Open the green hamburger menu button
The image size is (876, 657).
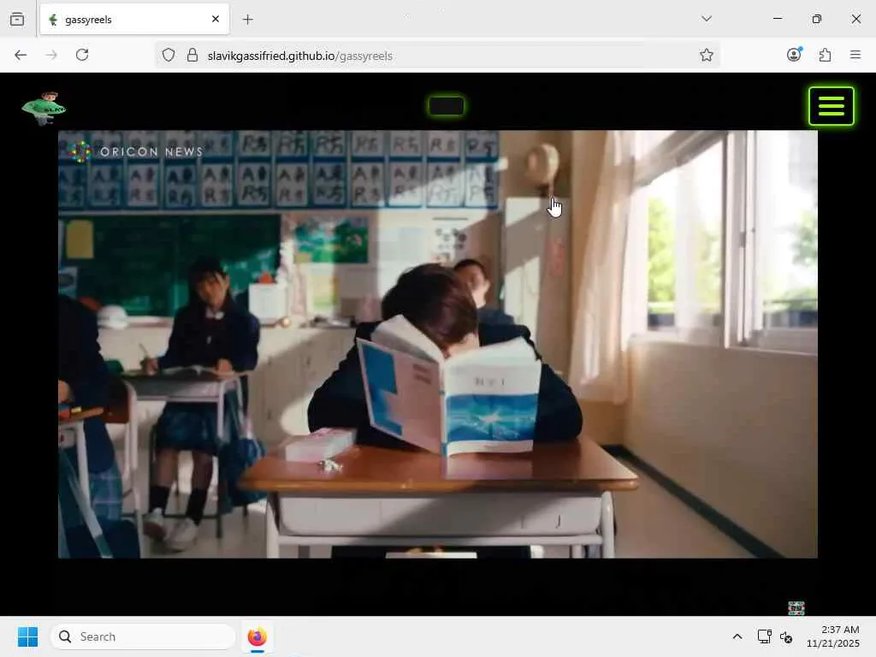pyautogui.click(x=831, y=106)
